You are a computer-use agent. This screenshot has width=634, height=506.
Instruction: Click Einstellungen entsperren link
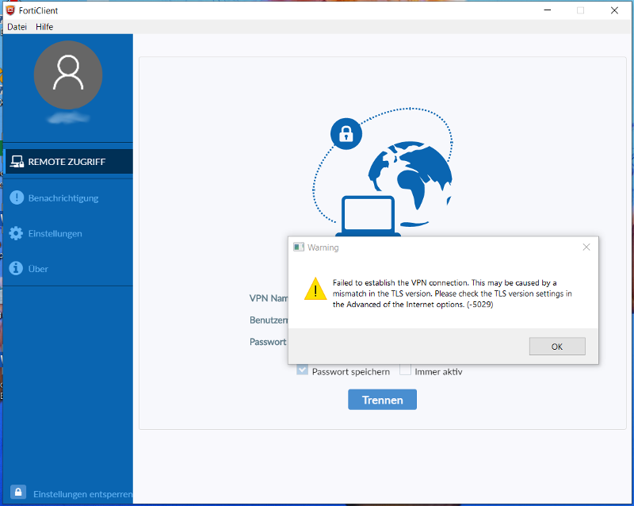(83, 494)
